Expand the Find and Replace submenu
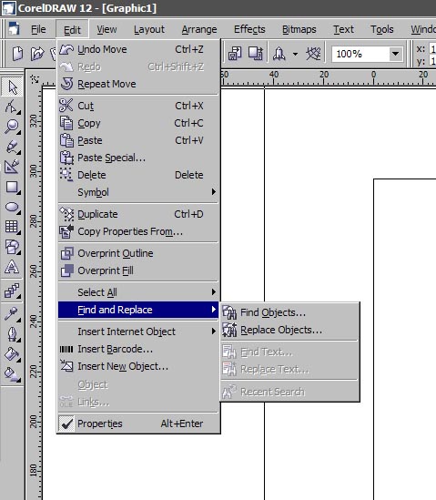 [x=138, y=310]
